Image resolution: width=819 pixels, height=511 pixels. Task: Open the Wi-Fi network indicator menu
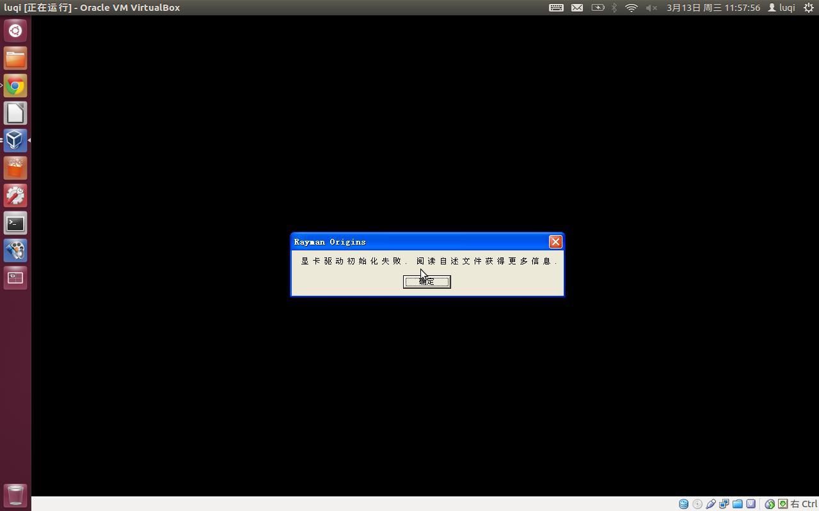point(632,8)
